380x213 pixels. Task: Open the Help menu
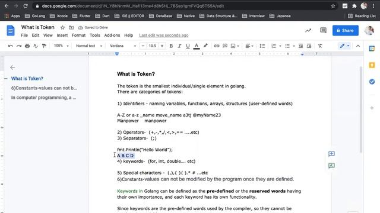click(129, 35)
